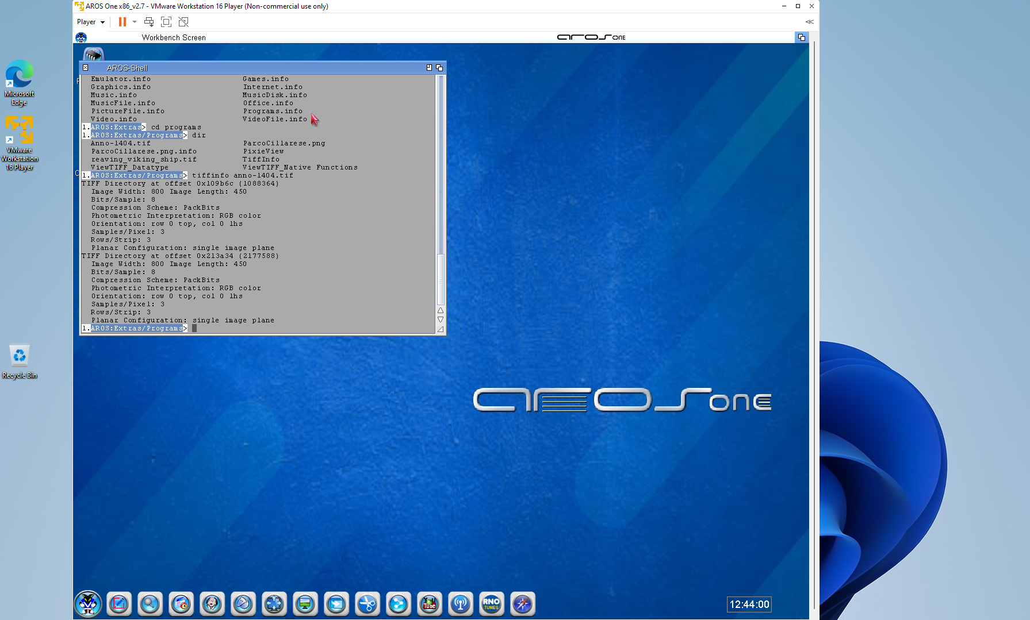Launch RNO Tunes radio app
1030x620 pixels.
(492, 604)
